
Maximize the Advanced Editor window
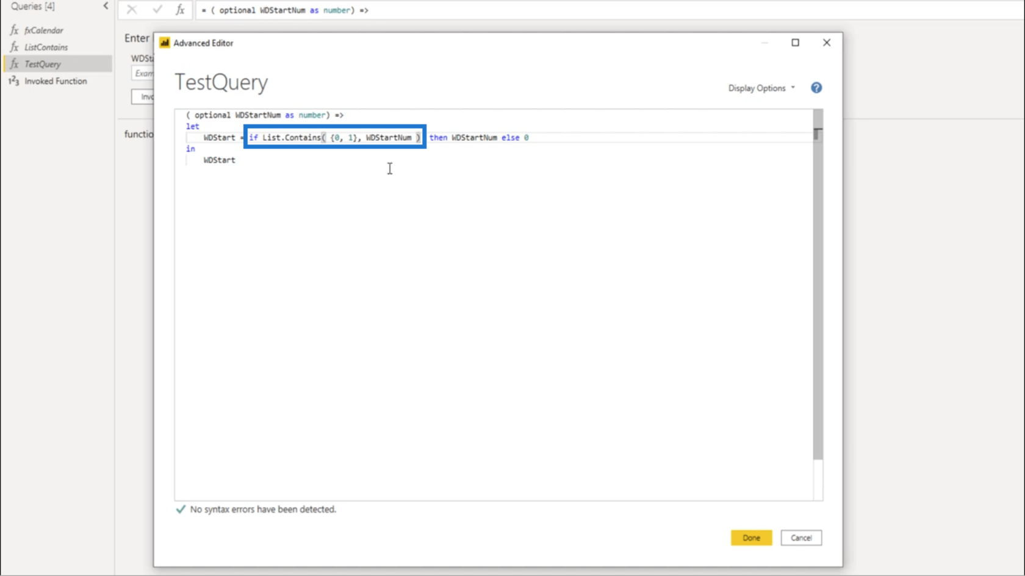pyautogui.click(x=795, y=43)
